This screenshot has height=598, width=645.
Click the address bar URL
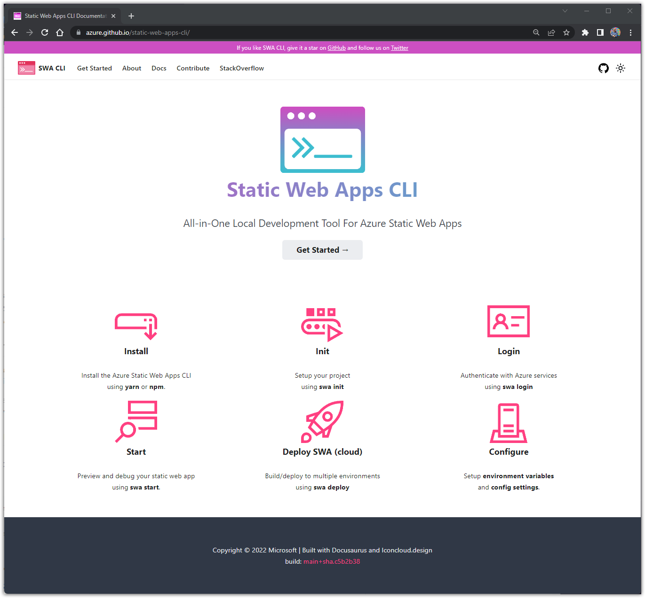pos(138,32)
